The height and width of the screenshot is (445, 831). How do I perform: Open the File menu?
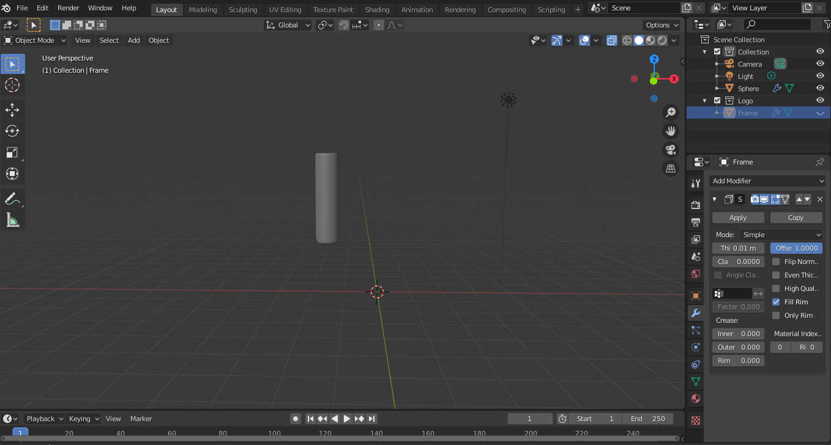pos(22,8)
